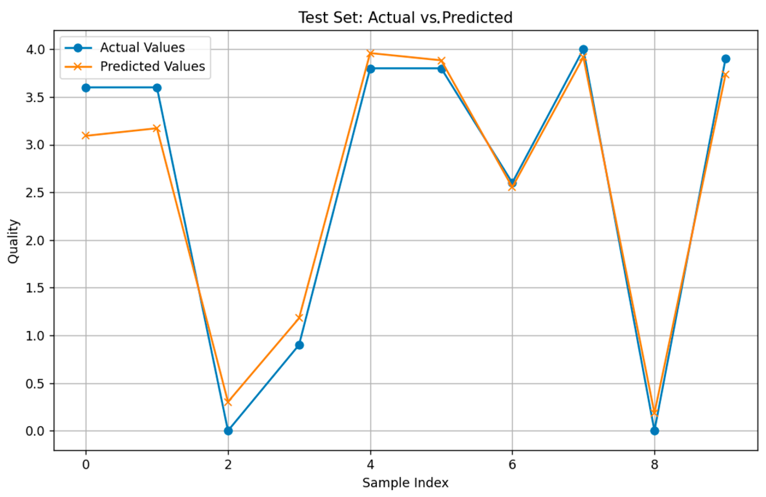The width and height of the screenshot is (766, 497).
Task: Click the x-axis tick label 6
Action: click(512, 465)
